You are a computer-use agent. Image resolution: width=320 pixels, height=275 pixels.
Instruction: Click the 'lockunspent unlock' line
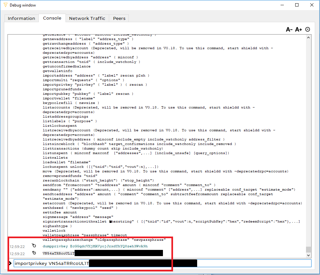(x=101, y=167)
